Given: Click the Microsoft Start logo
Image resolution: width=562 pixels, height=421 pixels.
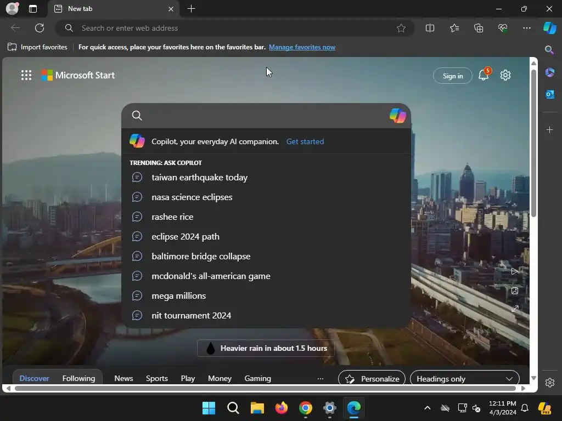Looking at the screenshot, I should point(78,75).
